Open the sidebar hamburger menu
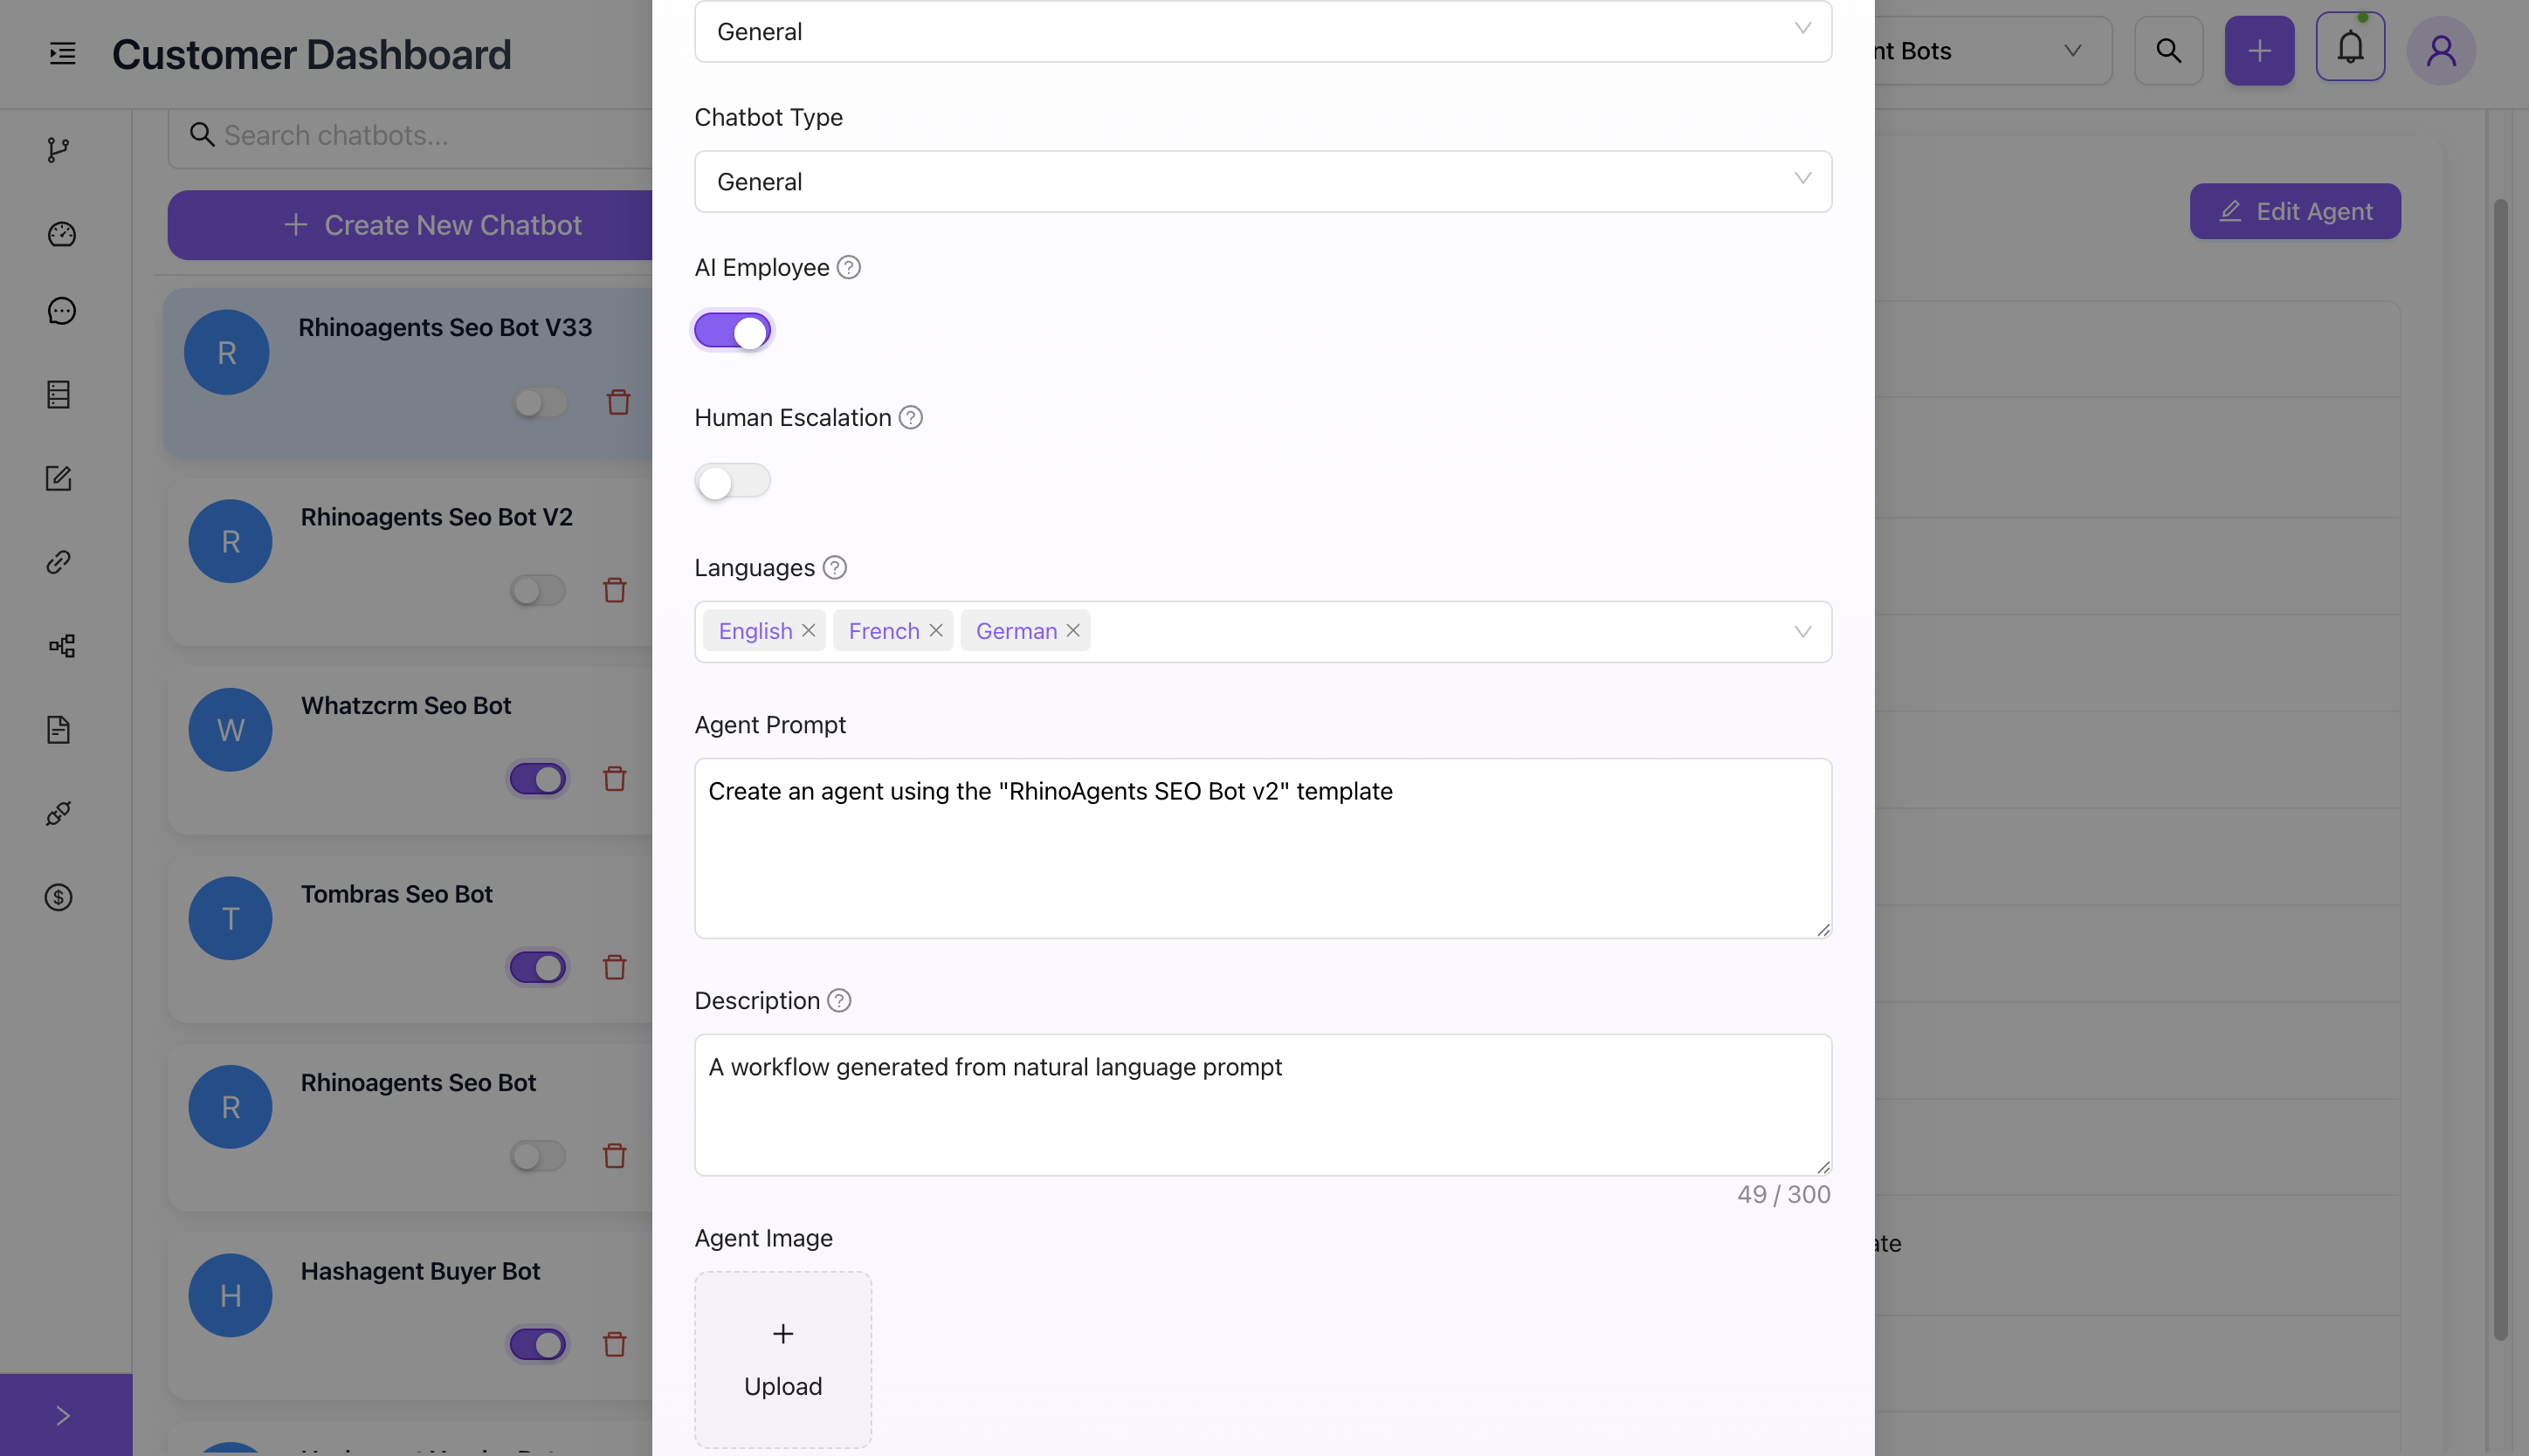The image size is (2529, 1456). click(x=62, y=53)
